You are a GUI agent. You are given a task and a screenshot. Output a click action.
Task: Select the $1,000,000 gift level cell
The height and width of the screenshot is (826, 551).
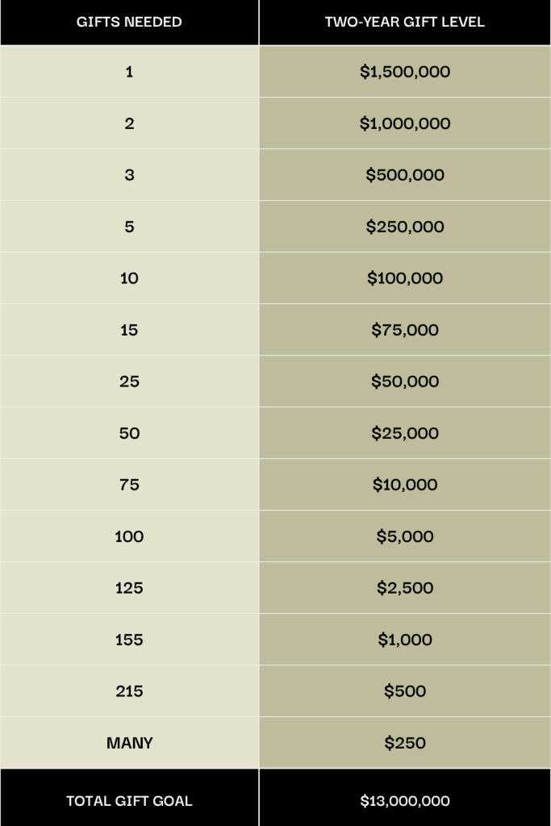(x=404, y=123)
